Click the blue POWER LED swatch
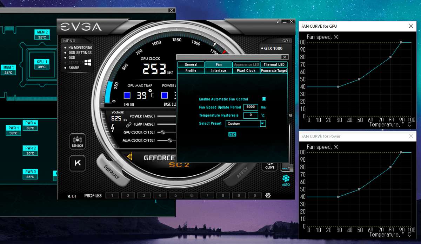This screenshot has height=244, width=421. coord(165,95)
